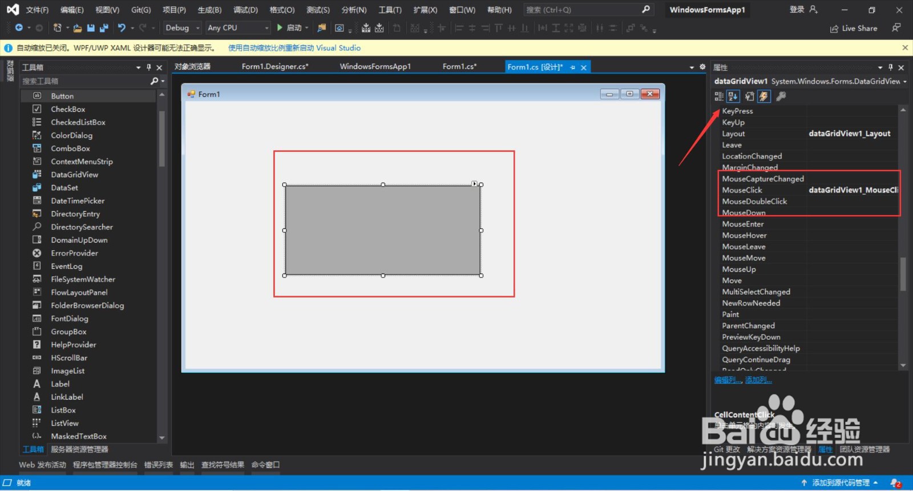
Task: Click the 添加列 link in Properties
Action: tap(758, 380)
